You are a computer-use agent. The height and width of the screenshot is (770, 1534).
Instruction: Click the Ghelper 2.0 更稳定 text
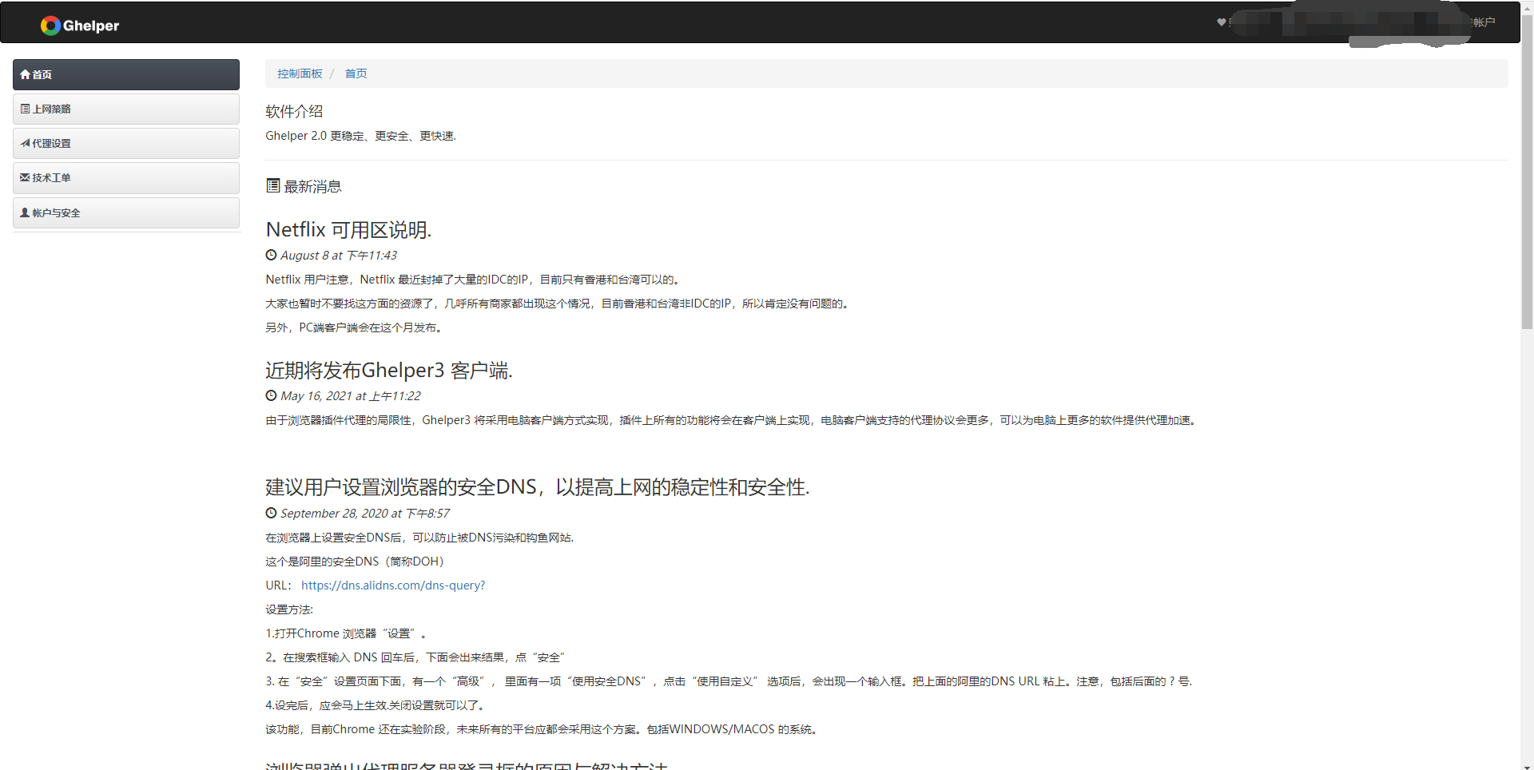[x=360, y=136]
